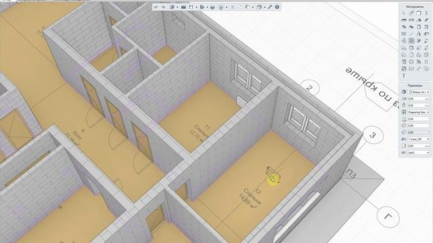Screen dimensions: 433x243
Task: Click the first 0,00 offset field below Внизу по
Action: tap(419, 99)
